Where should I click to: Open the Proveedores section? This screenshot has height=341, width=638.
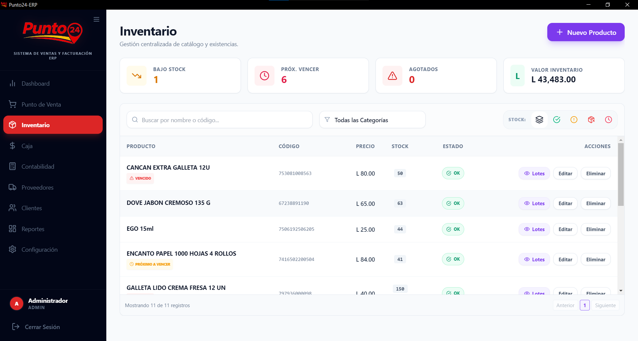37,187
